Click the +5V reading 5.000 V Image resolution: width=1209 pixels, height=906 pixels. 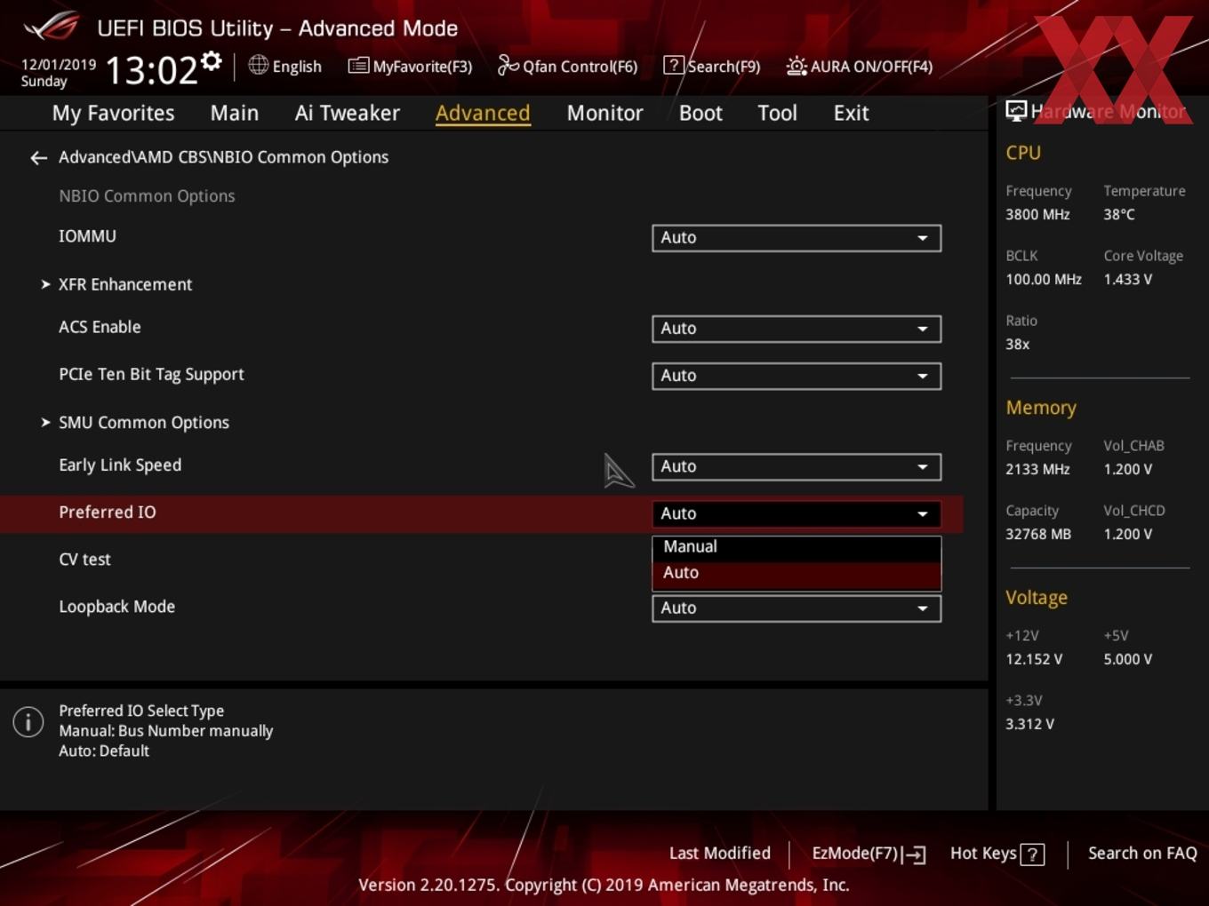[x=1127, y=659]
